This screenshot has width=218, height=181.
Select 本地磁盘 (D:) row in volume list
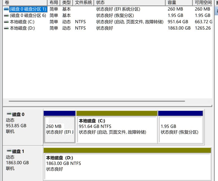coord(107,28)
